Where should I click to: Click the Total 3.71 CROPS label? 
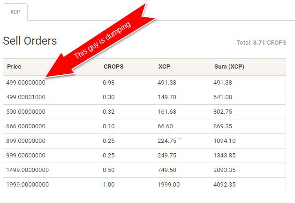click(x=261, y=43)
